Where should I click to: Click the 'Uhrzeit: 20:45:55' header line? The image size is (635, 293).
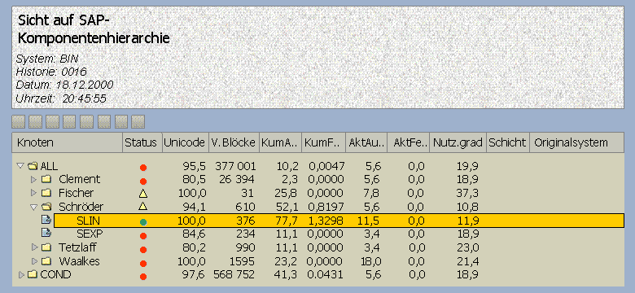pyautogui.click(x=61, y=98)
